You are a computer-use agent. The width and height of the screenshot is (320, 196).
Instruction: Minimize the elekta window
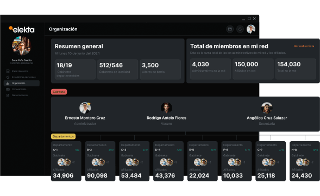click(x=243, y=19)
